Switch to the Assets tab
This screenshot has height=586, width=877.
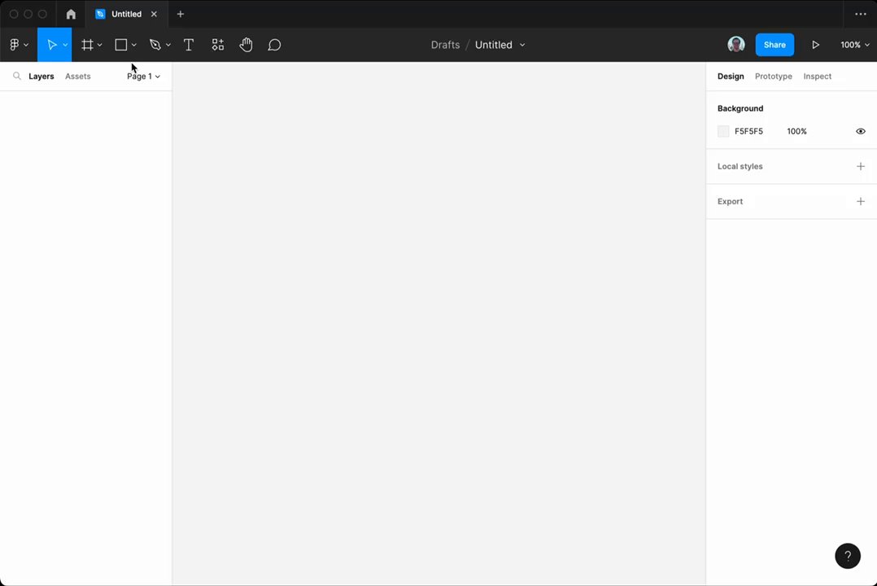point(78,77)
